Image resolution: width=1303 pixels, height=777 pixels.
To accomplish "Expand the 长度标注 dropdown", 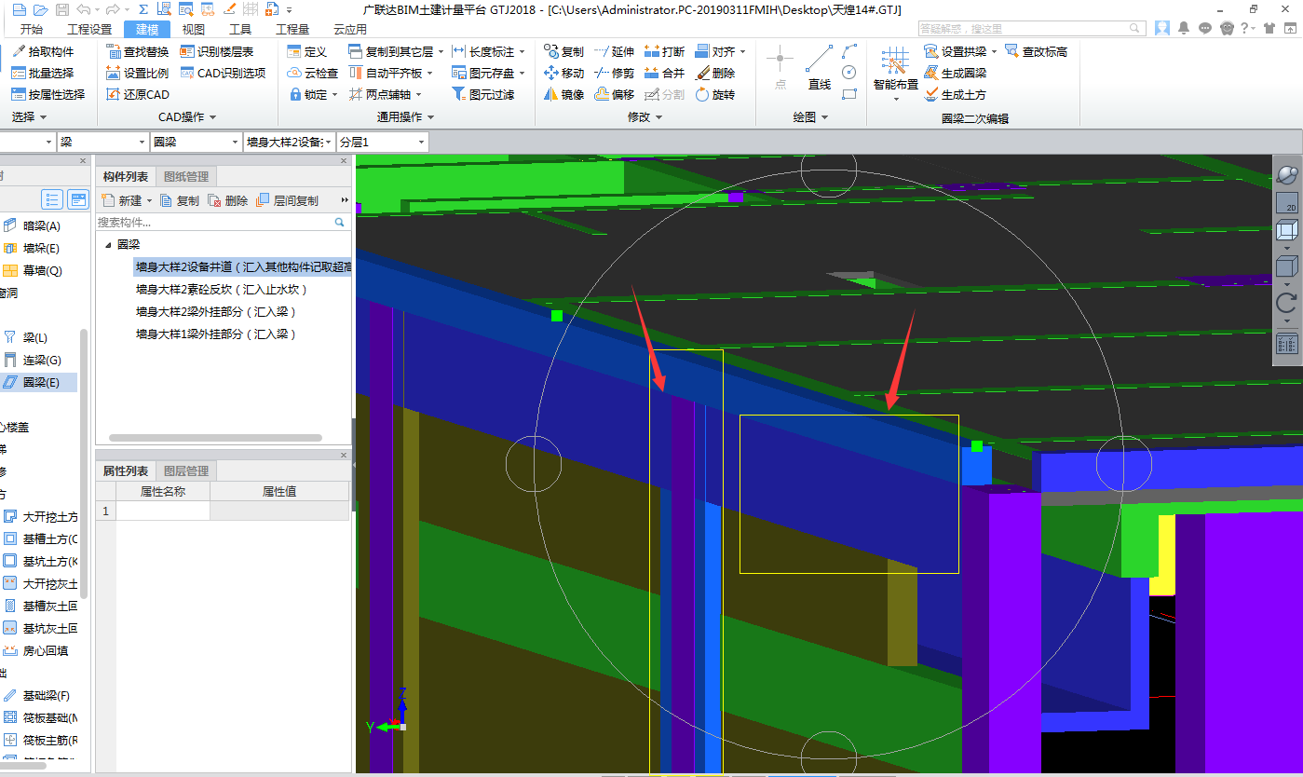I will pyautogui.click(x=522, y=51).
